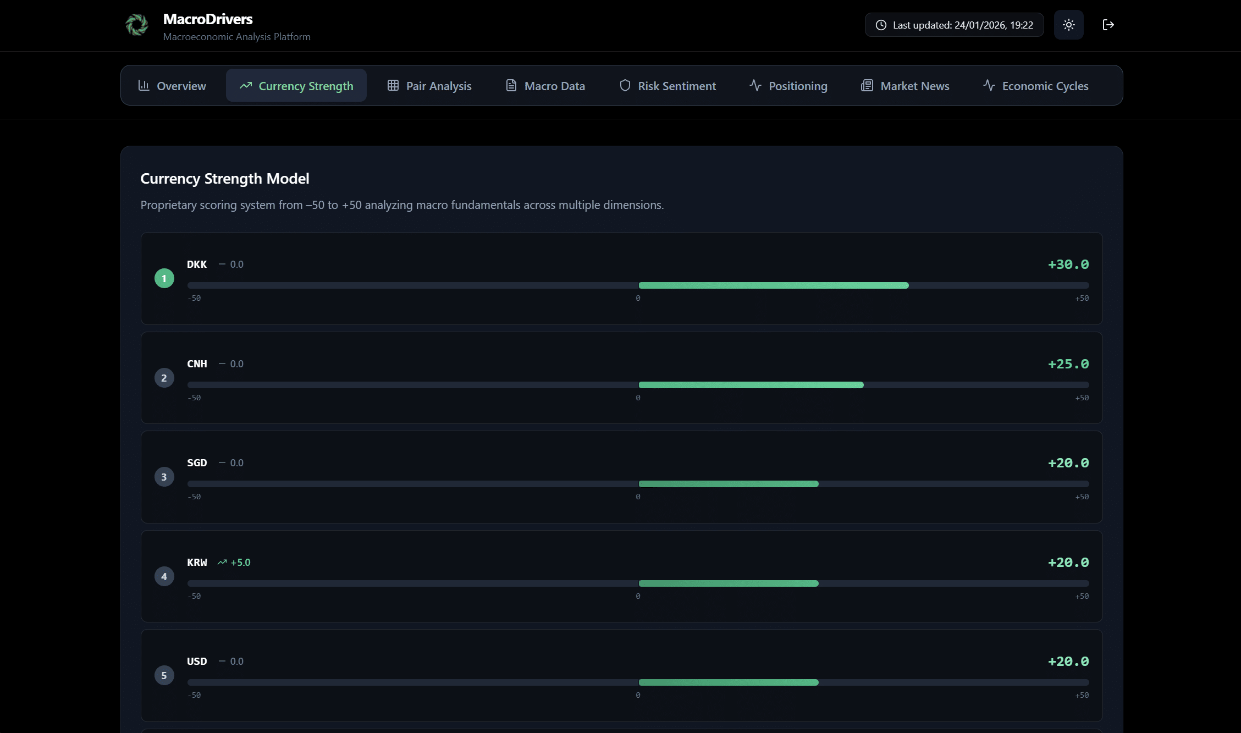Viewport: 1241px width, 733px height.
Task: Click the Market News newspaper icon
Action: (867, 85)
